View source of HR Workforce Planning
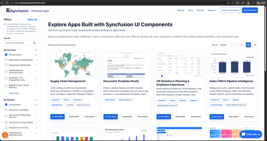Image resolution: width=267 pixels, height=141 pixels. pyautogui.click(x=196, y=117)
